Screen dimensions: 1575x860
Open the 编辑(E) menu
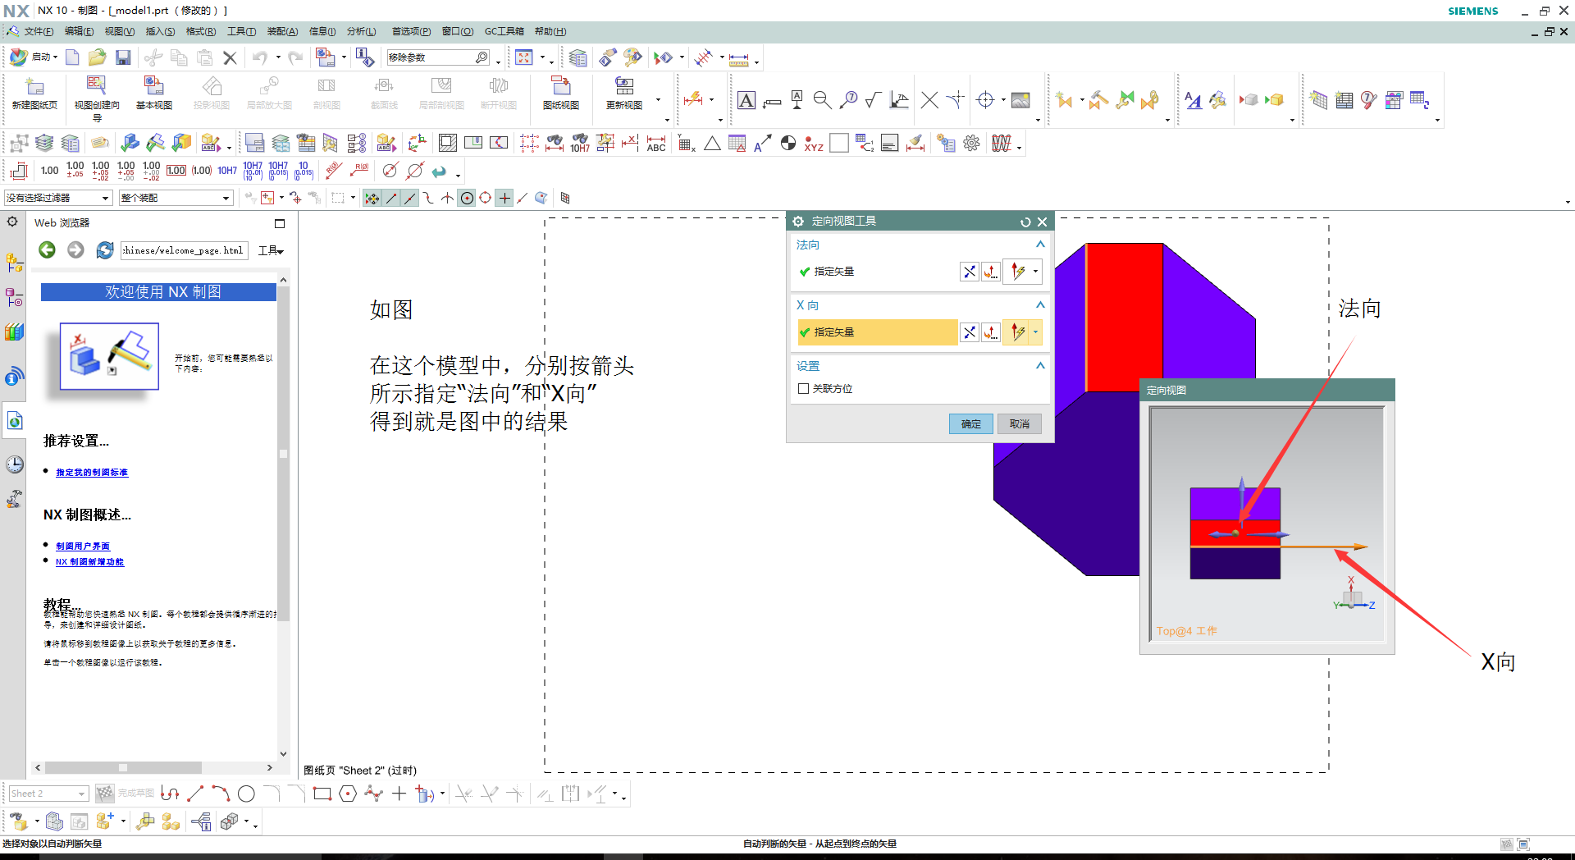(x=79, y=31)
